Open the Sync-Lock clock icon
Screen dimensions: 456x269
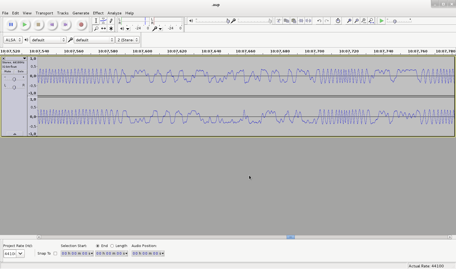pos(338,21)
